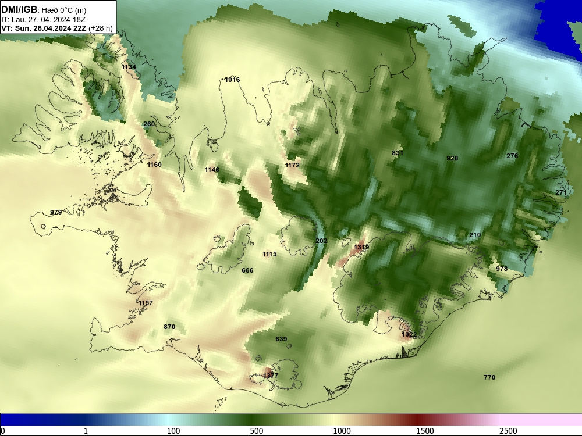Click the map value 639
Image resolution: width=582 pixels, height=436 pixels.
pos(281,339)
